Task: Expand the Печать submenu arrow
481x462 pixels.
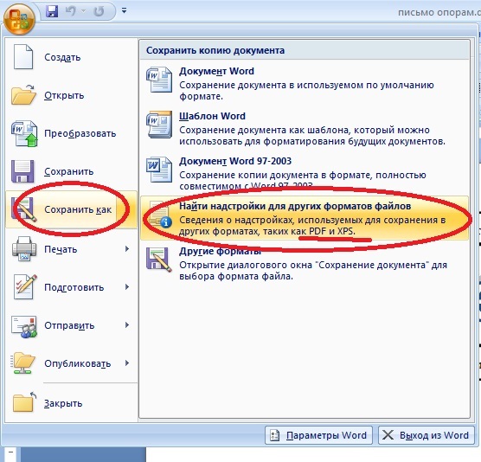Action: pos(127,249)
